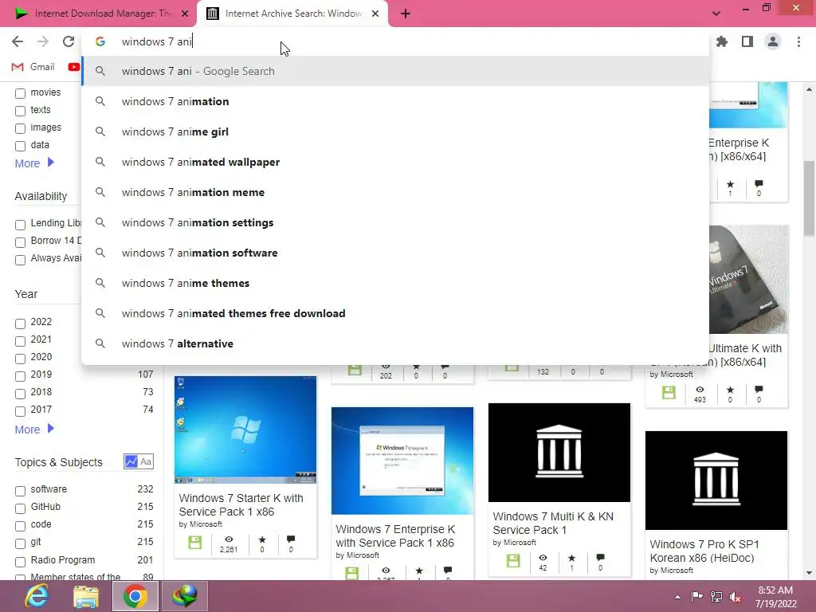Open Internet Download Manager from the taskbar
This screenshot has height=612, width=816.
184,596
